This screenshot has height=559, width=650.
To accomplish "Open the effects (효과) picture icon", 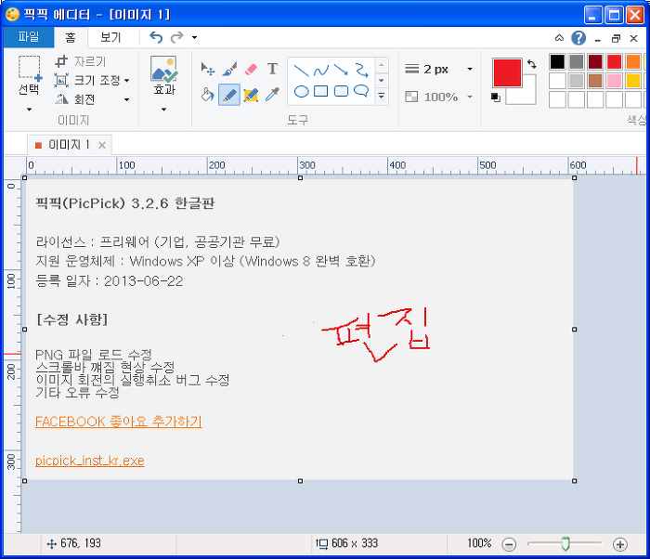I will tap(164, 69).
